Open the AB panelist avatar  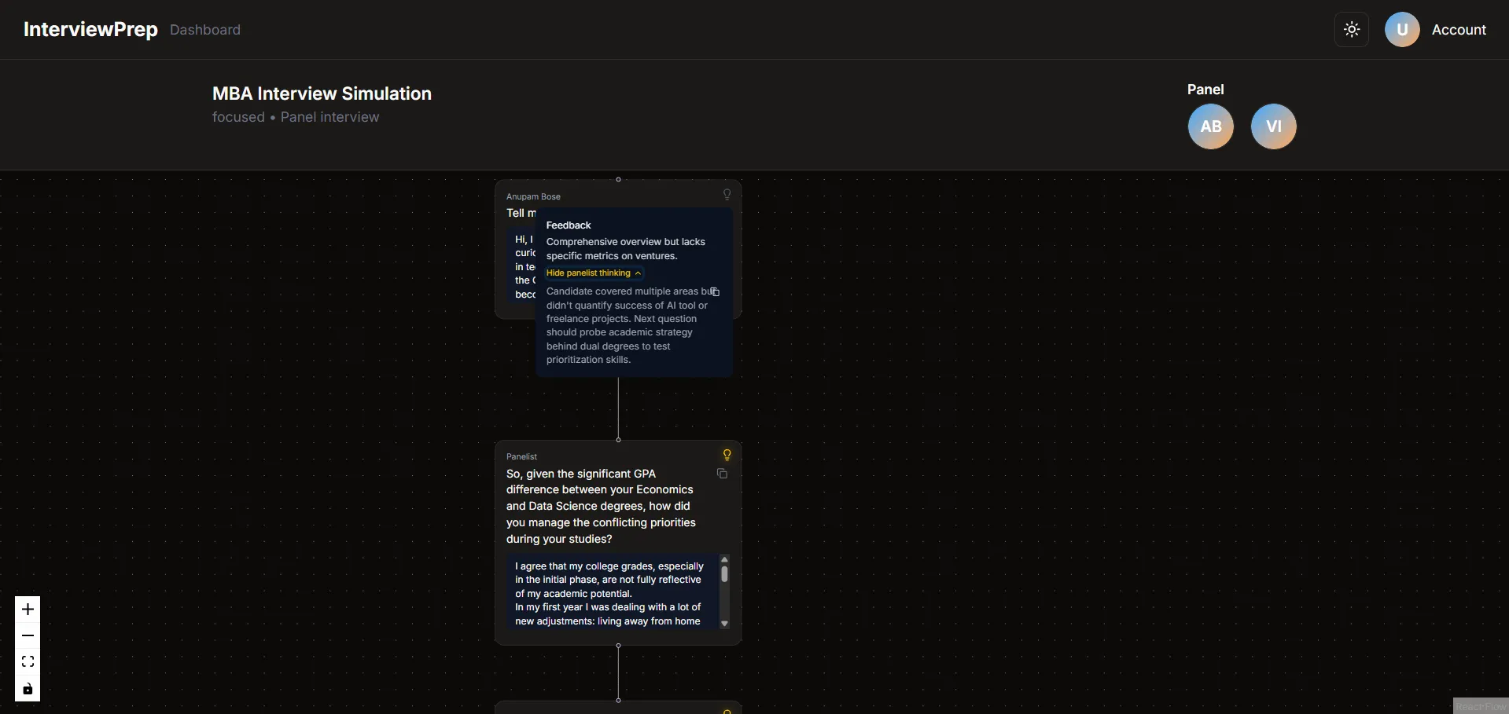pos(1210,126)
